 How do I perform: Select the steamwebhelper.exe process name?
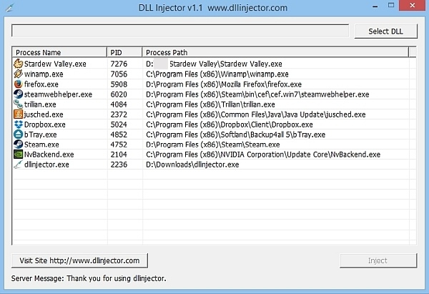(x=58, y=94)
